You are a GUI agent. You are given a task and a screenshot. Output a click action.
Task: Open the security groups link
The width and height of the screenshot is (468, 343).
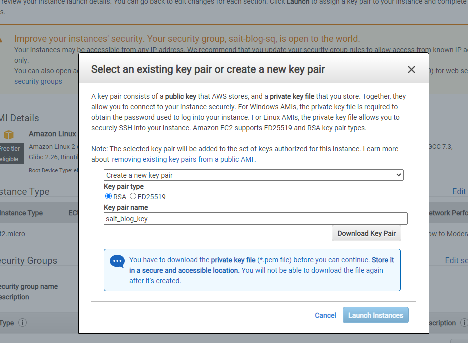[38, 81]
